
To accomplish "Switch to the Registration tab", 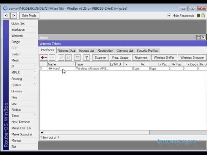I will (105, 51).
